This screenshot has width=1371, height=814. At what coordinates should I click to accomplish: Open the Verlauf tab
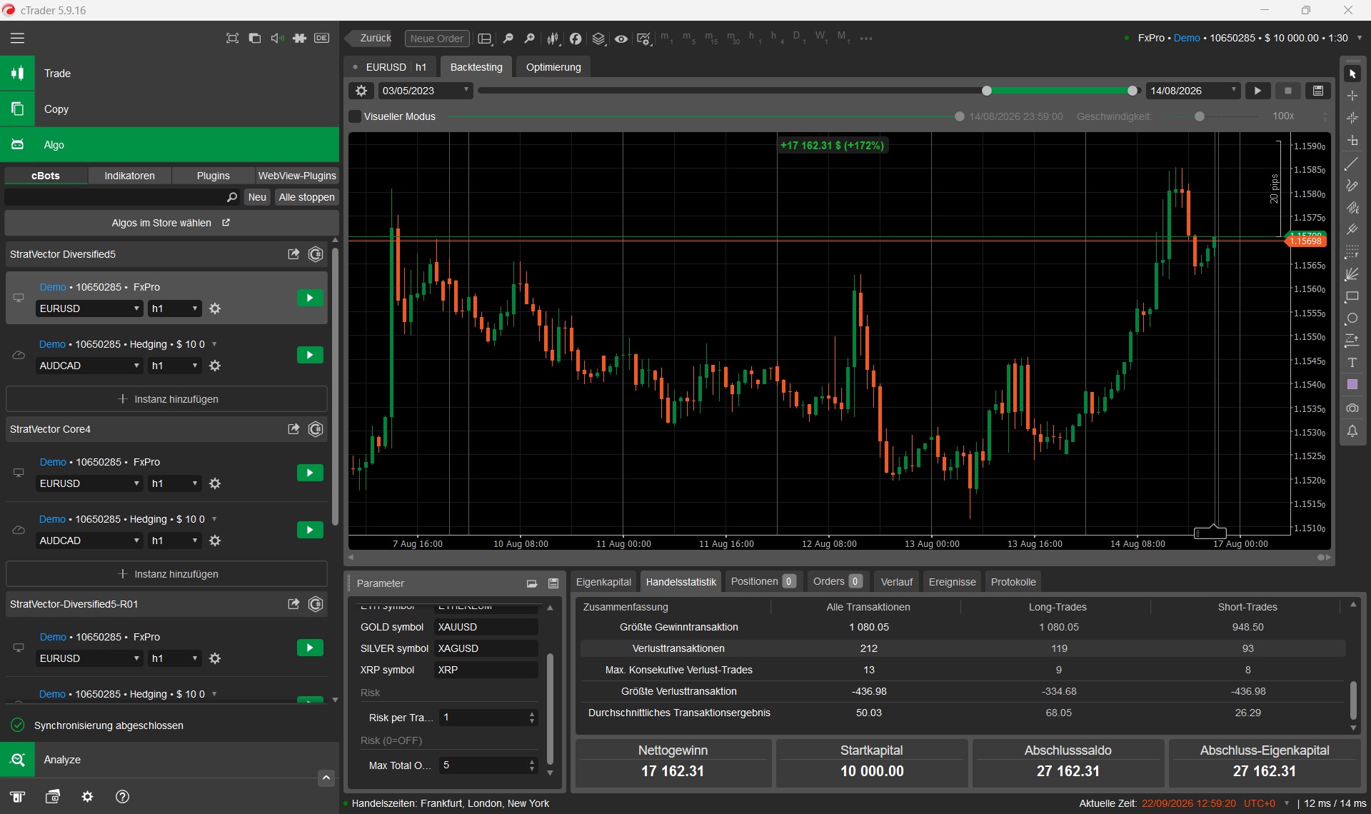point(896,582)
